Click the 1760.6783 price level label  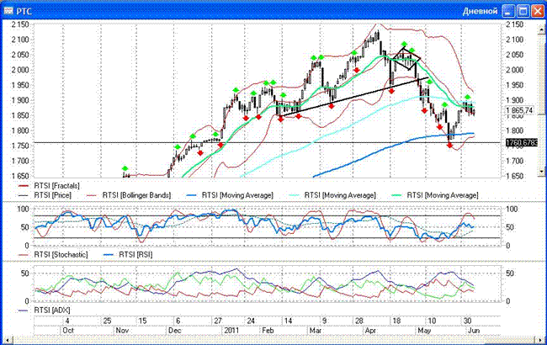click(522, 143)
